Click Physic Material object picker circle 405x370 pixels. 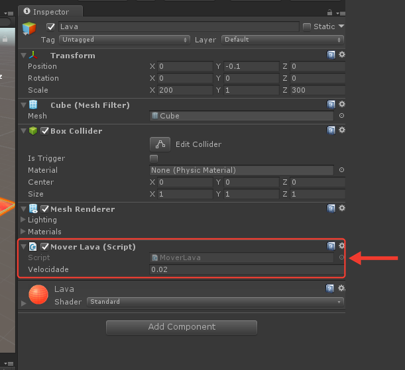click(x=341, y=170)
